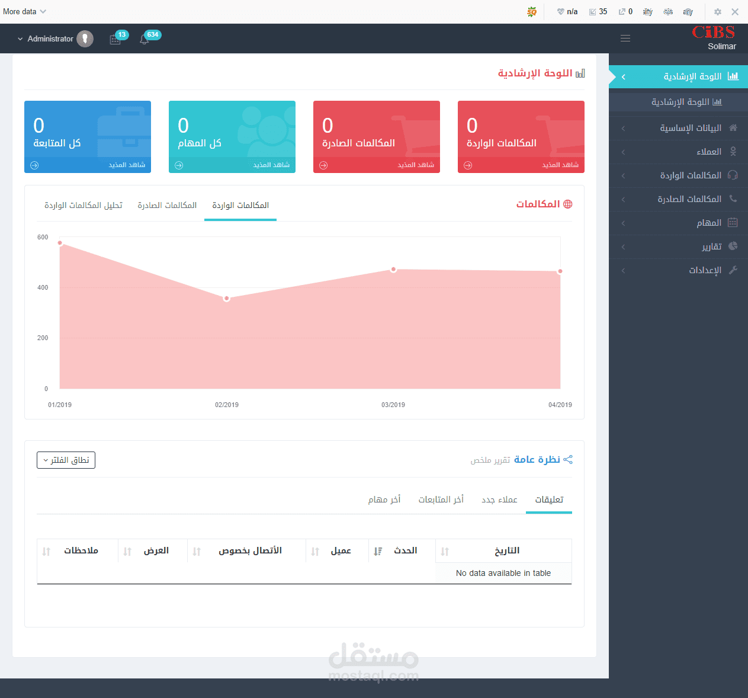The width and height of the screenshot is (748, 698).
Task: Select the أخر المتابعات tab
Action: [x=441, y=500]
